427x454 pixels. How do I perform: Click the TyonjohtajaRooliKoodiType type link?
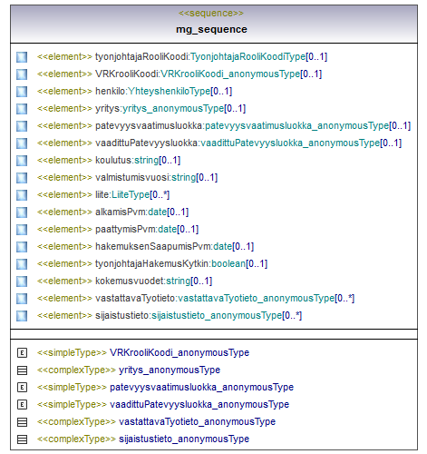247,56
